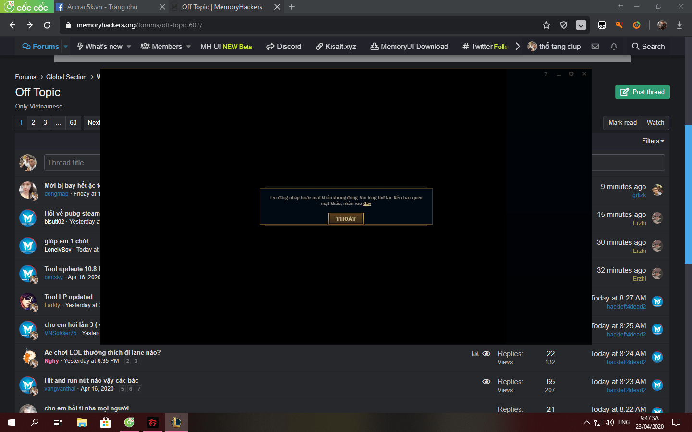Open browser downloads arrow icon
692x432 pixels.
(680, 25)
